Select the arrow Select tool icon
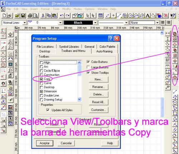179x154 pixels. pyautogui.click(x=87, y=15)
